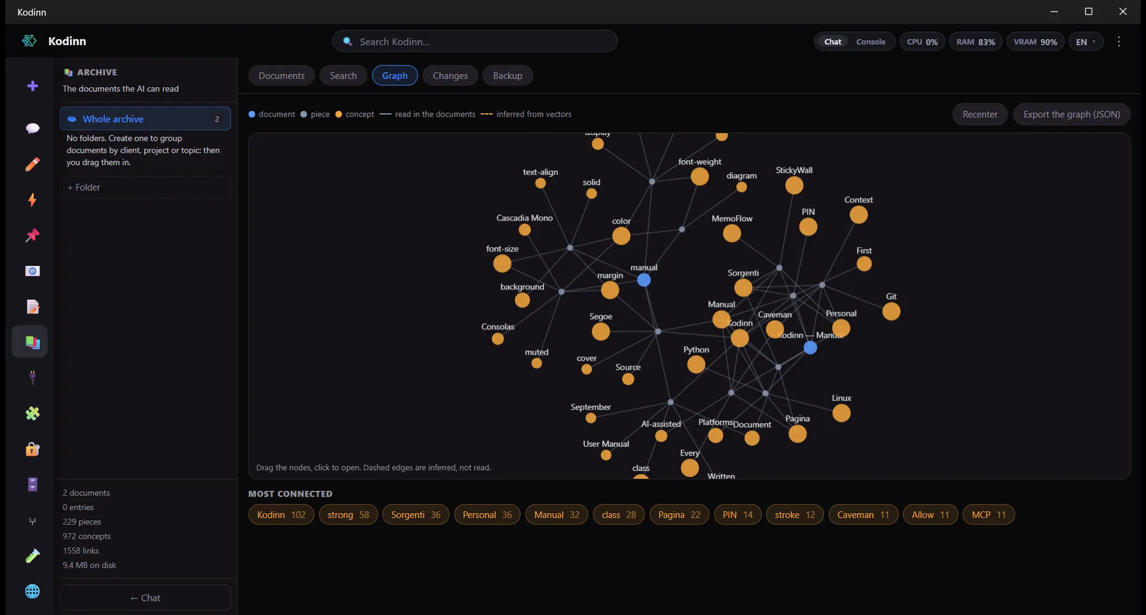
Task: Click the 'September' concept node
Action: 591,418
